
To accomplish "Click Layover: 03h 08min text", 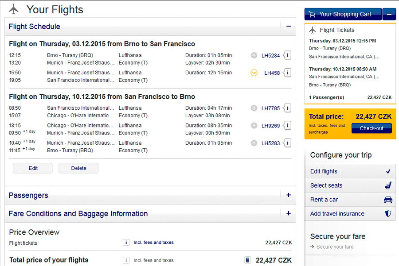I will tap(207, 116).
